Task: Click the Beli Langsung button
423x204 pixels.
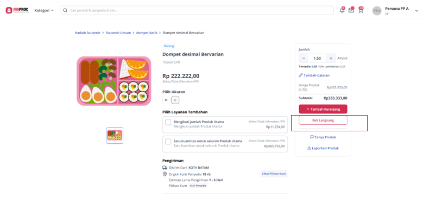Action: [x=323, y=120]
